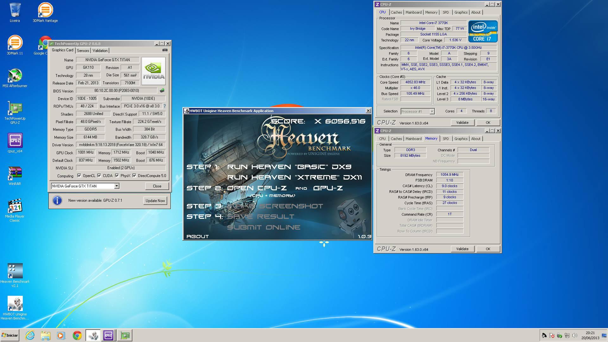Viewport: 608px width, 342px height.
Task: Click Update Now for GPU-Z 0.7.1
Action: click(x=155, y=200)
